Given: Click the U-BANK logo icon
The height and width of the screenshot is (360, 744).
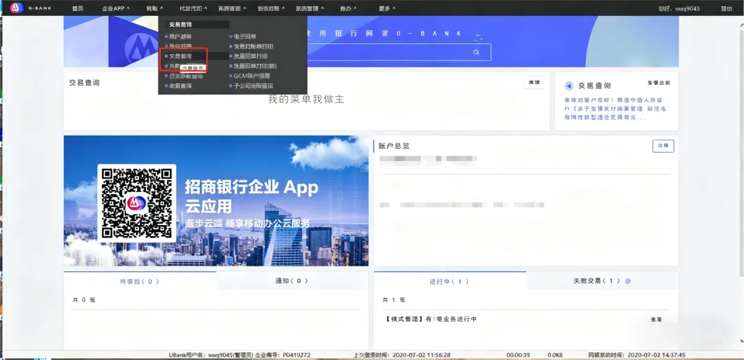Looking at the screenshot, I should [x=17, y=8].
